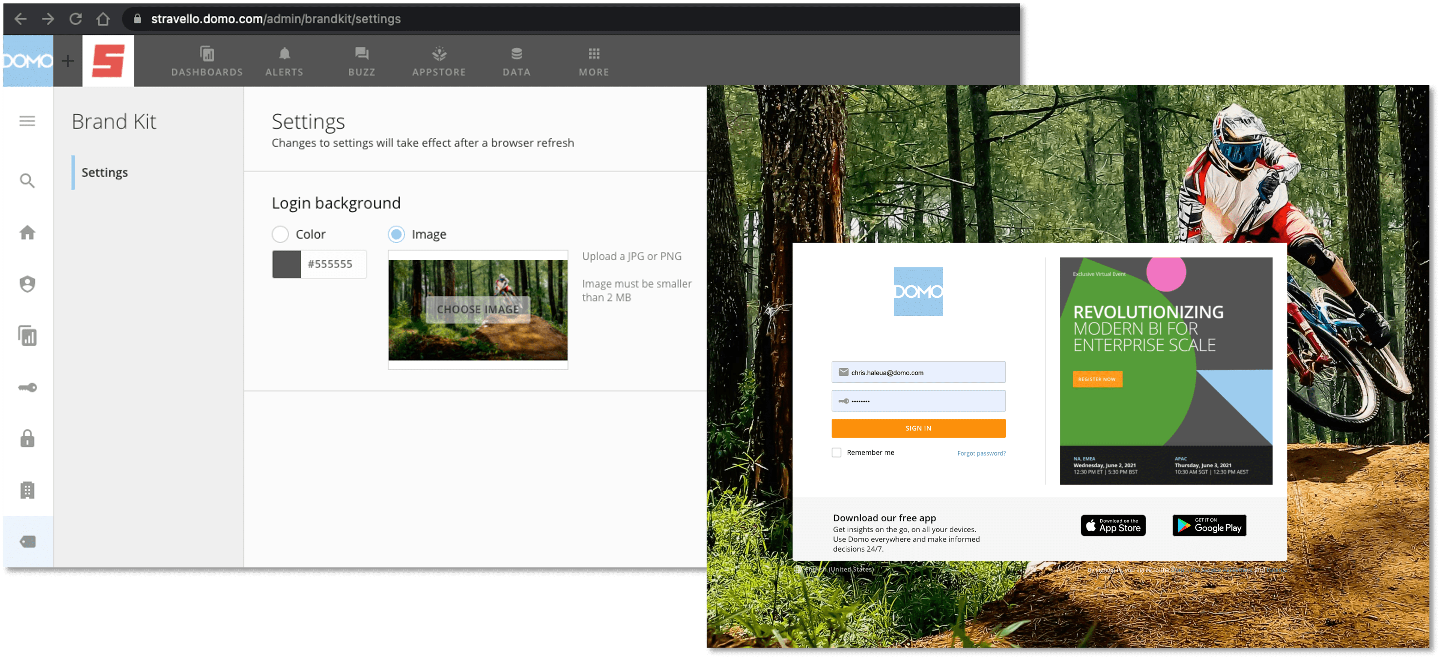Click the #555555 gray color swatch

point(286,264)
